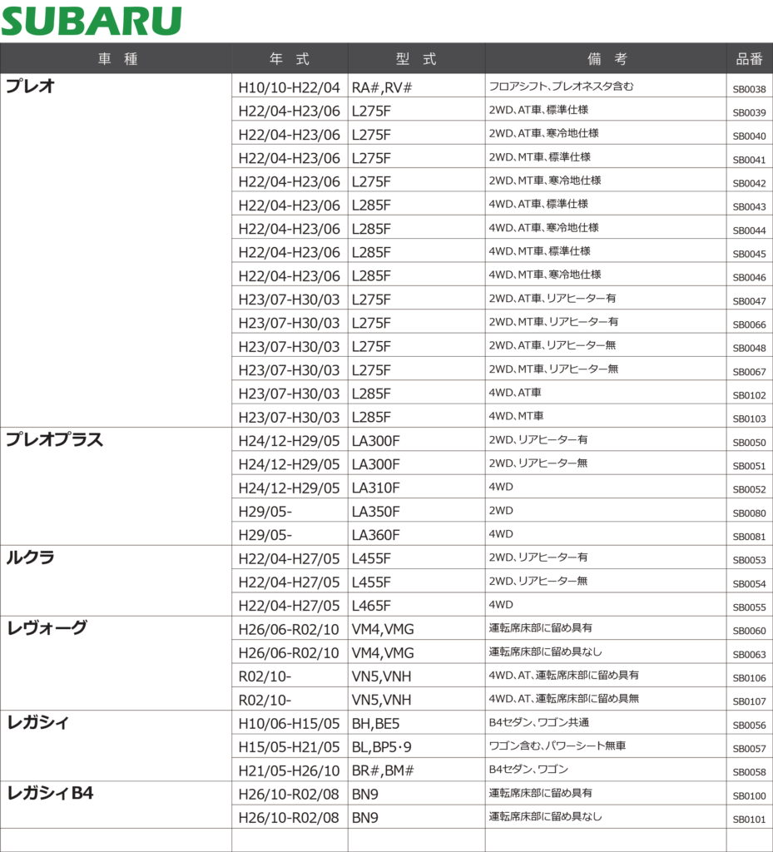Select the ルクラ vehicle name
The width and height of the screenshot is (773, 852).
[31, 558]
